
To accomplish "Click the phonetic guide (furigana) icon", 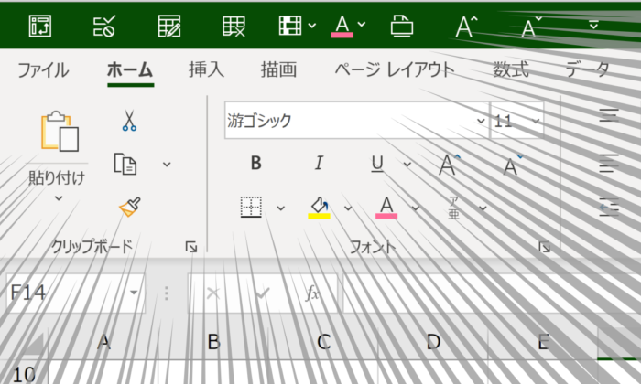I will (x=453, y=208).
